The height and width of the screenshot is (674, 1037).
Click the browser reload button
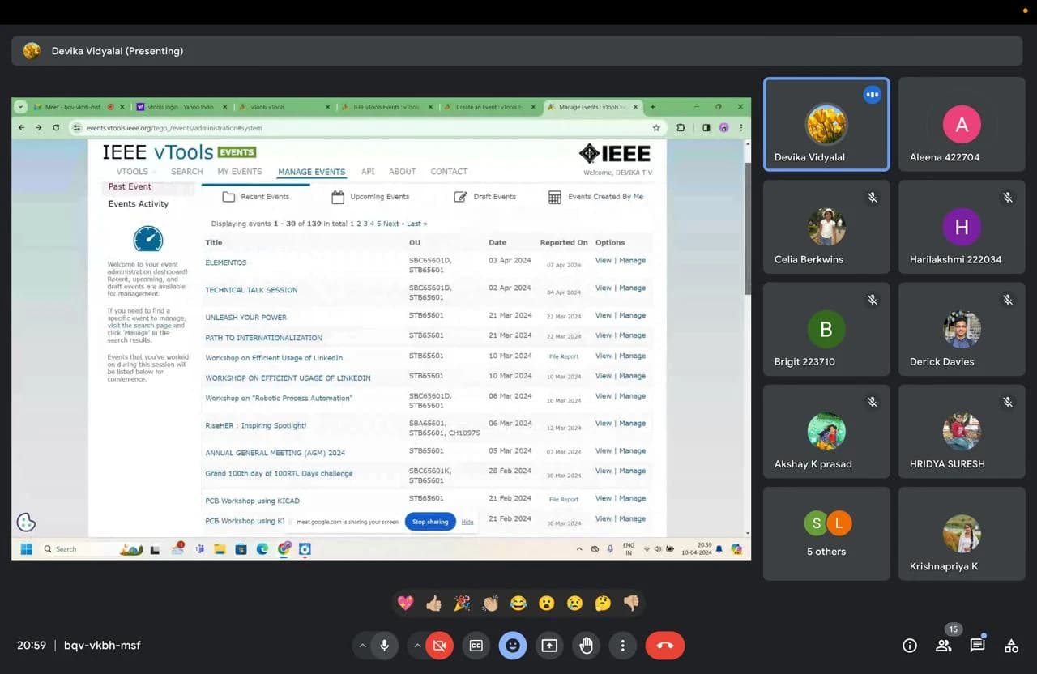[56, 127]
